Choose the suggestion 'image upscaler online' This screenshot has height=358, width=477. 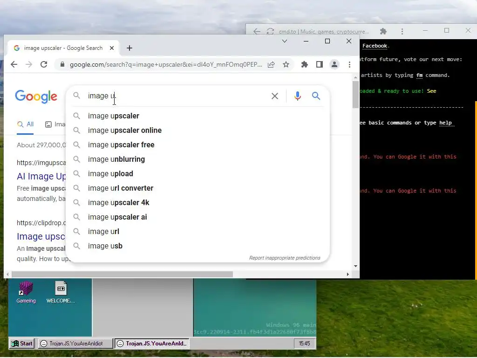pyautogui.click(x=198, y=131)
